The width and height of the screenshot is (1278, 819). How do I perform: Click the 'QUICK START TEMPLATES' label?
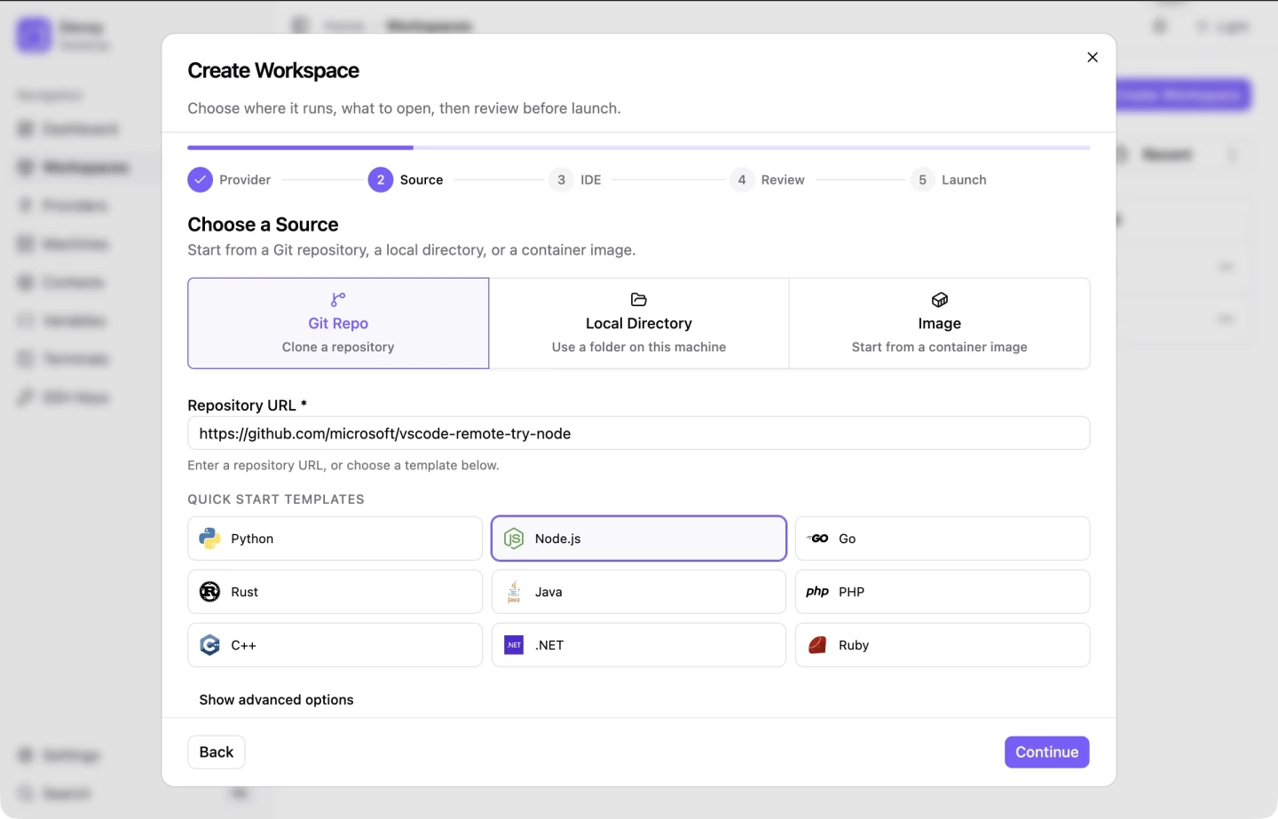click(276, 499)
